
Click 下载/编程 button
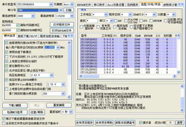click(x=15, y=105)
